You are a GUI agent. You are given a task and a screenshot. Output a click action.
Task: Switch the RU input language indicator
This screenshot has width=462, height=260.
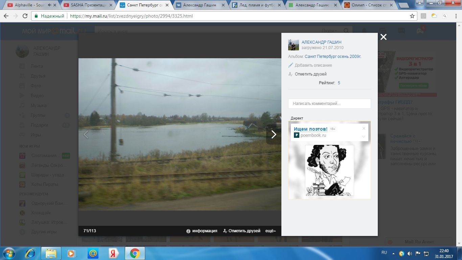pyautogui.click(x=384, y=253)
